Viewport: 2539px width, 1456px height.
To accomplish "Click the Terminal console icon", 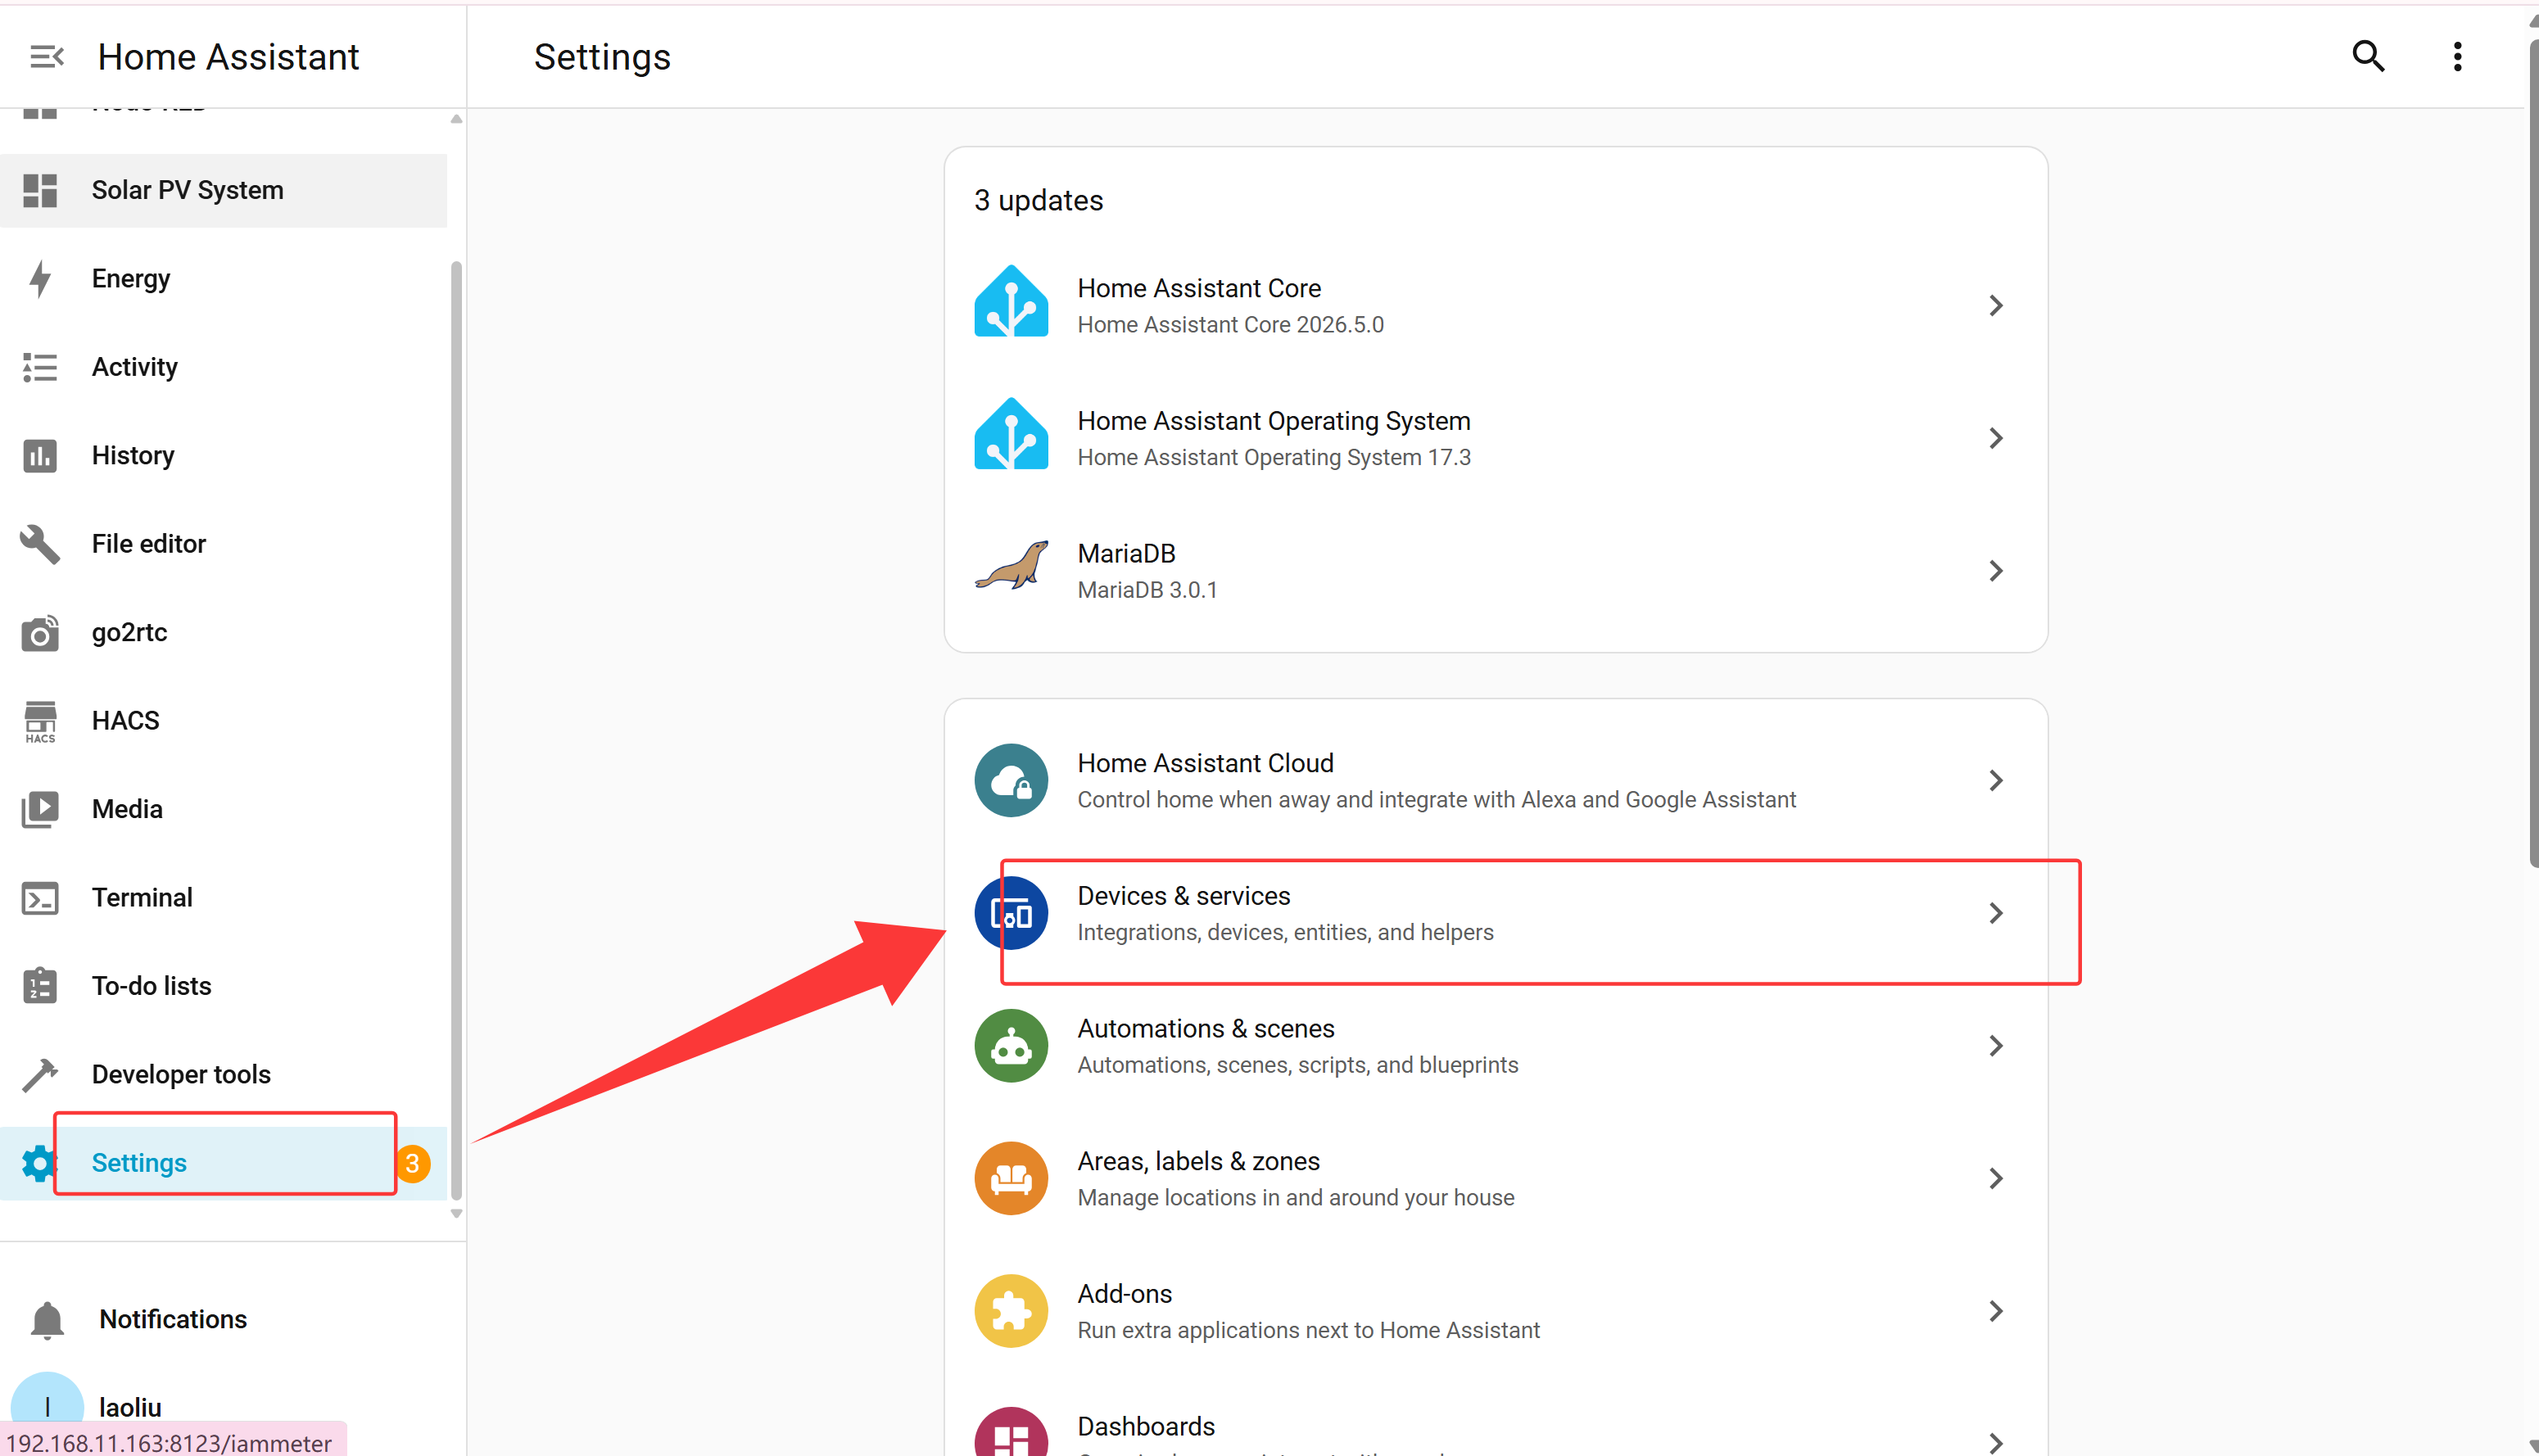I will click(x=40, y=898).
